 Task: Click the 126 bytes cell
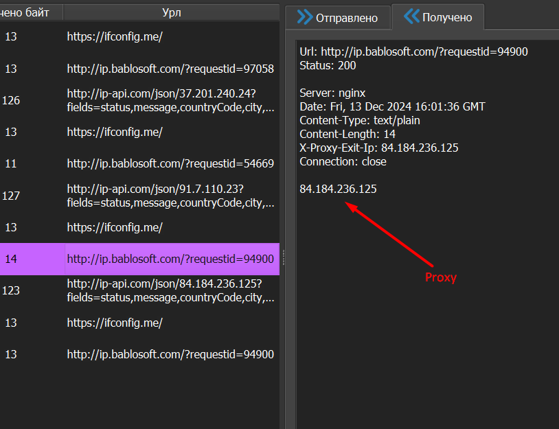(x=11, y=100)
